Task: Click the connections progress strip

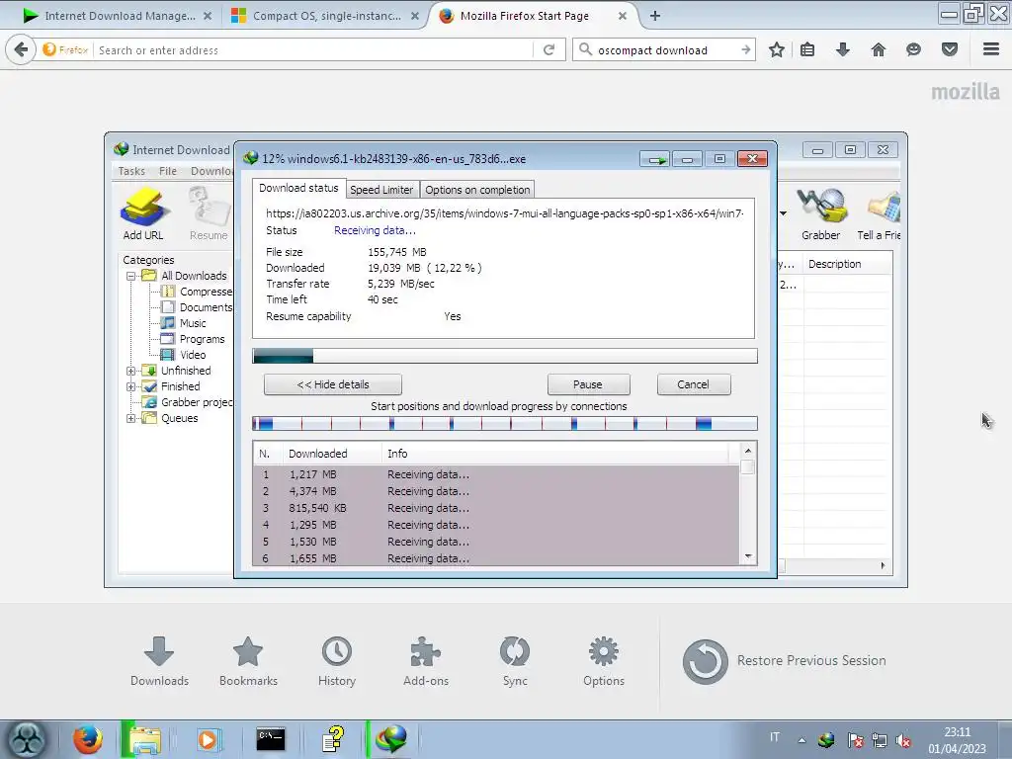Action: click(505, 424)
